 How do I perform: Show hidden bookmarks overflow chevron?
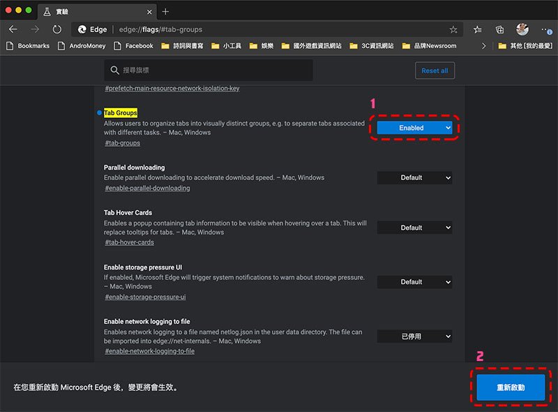[484, 45]
